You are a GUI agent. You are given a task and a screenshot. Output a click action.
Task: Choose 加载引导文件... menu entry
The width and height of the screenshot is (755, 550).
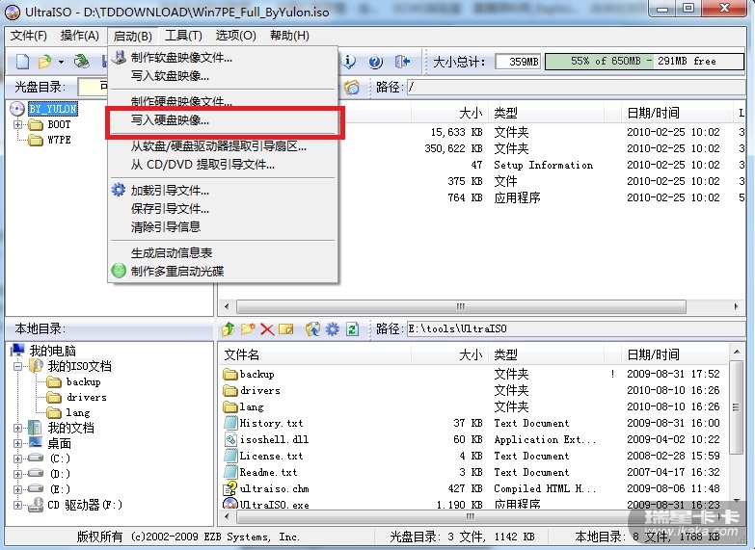[x=224, y=191]
